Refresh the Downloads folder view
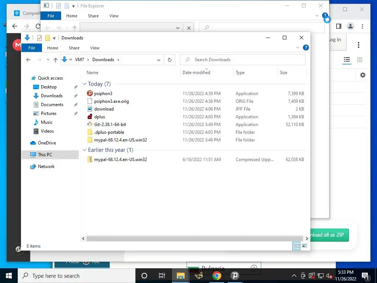The image size is (377, 283). 169,60
